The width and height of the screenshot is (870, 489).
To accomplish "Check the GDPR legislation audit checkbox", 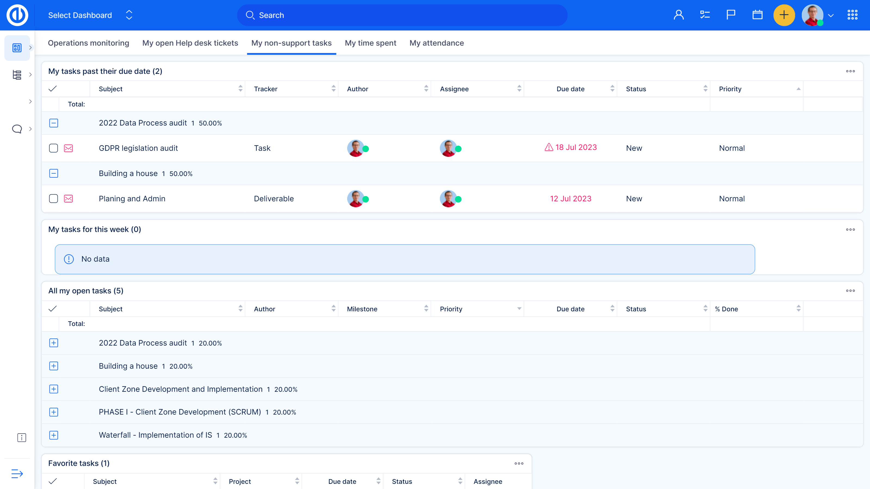I will click(53, 148).
